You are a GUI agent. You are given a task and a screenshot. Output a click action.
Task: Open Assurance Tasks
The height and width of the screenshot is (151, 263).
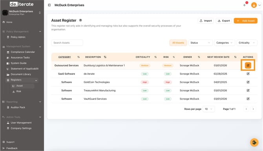tap(18, 58)
